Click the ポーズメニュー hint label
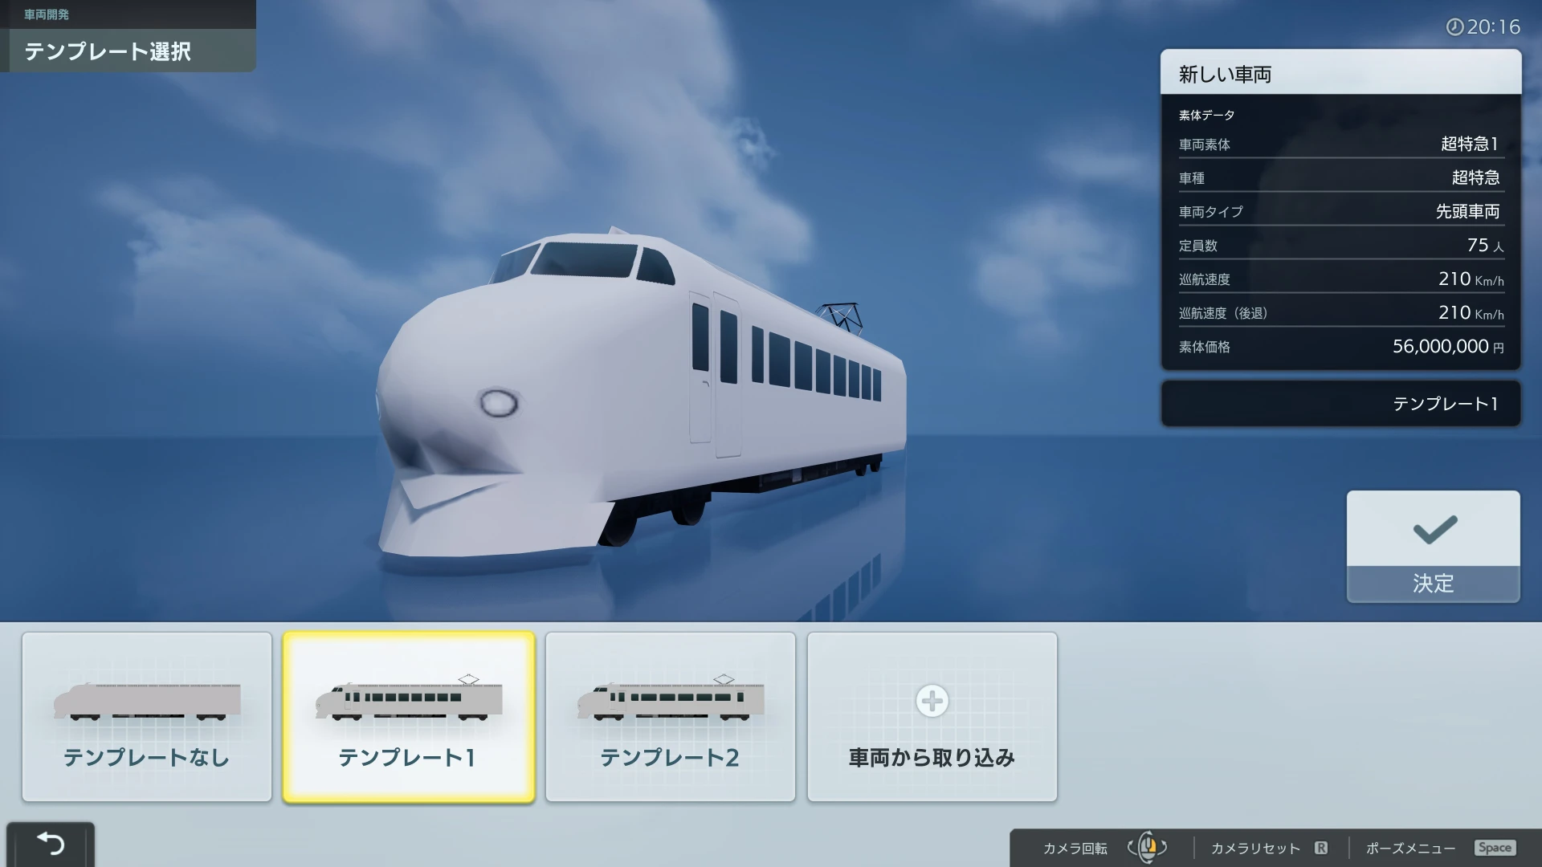The height and width of the screenshot is (867, 1542). (1410, 848)
